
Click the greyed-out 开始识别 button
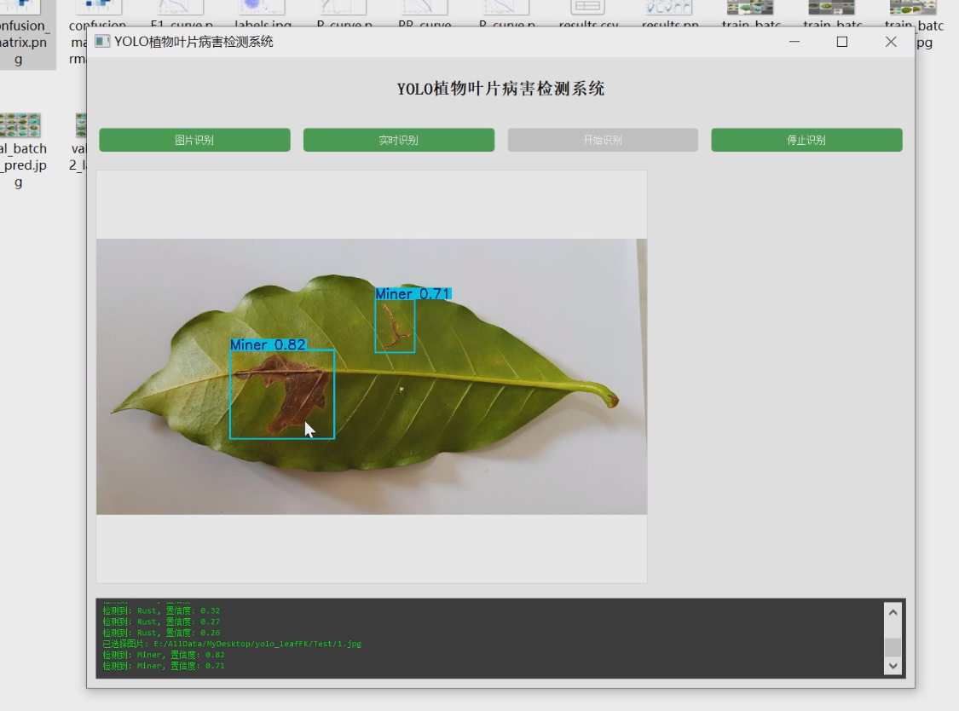(603, 140)
